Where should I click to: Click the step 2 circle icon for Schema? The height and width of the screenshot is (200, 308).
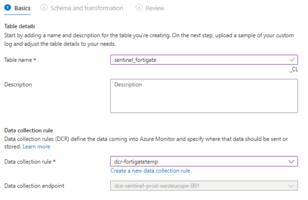coord(44,8)
